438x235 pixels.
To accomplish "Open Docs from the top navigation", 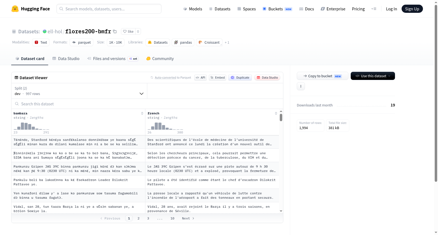I will pyautogui.click(x=307, y=9).
